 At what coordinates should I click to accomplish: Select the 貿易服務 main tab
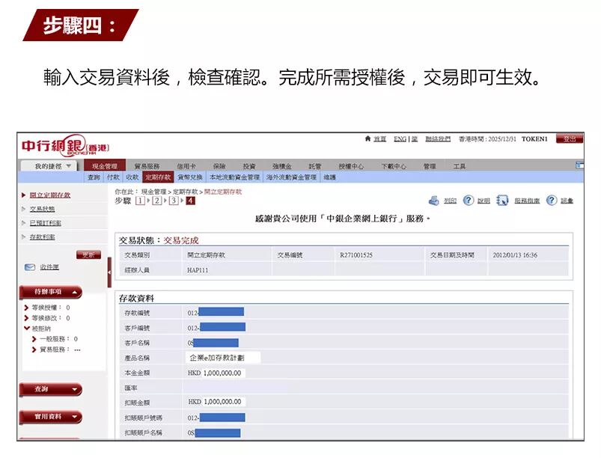pyautogui.click(x=147, y=166)
